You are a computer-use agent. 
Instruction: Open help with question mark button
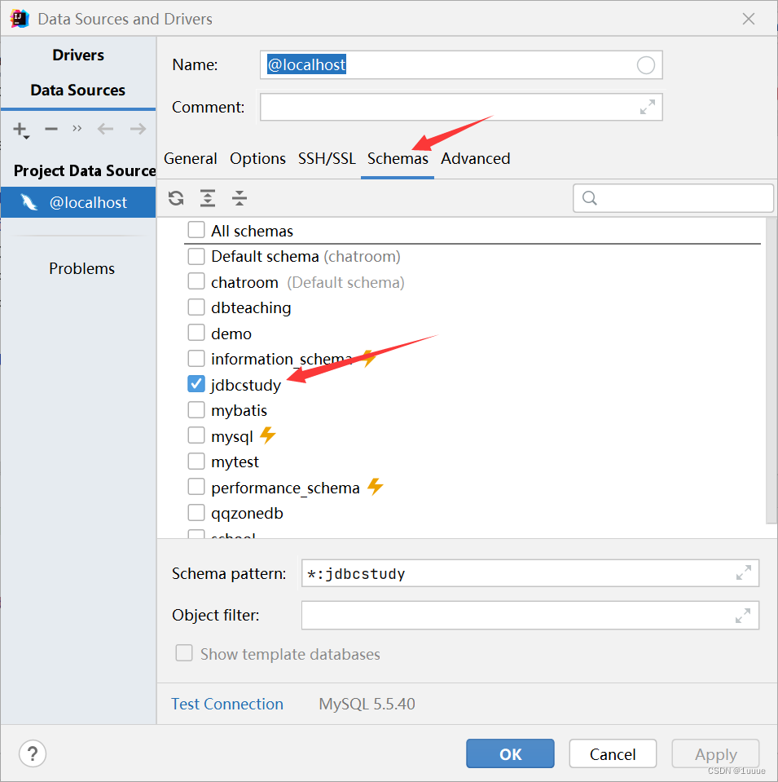[x=33, y=753]
